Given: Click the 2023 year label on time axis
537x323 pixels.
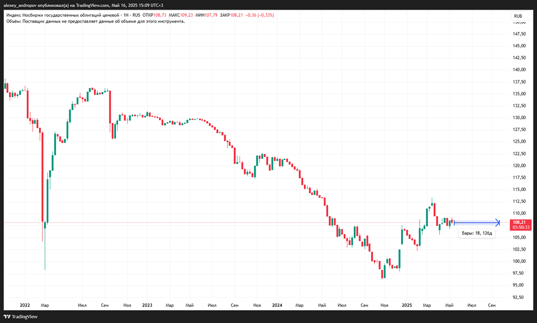Looking at the screenshot, I should point(147,305).
